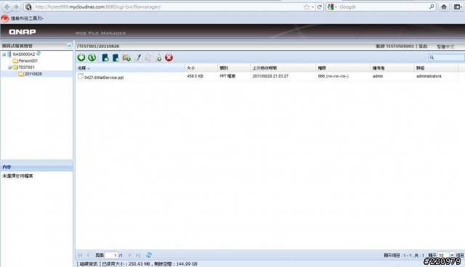Open the items-per-page dropdown showing 50
Viewport: 465px width, 267px height.
[452, 255]
